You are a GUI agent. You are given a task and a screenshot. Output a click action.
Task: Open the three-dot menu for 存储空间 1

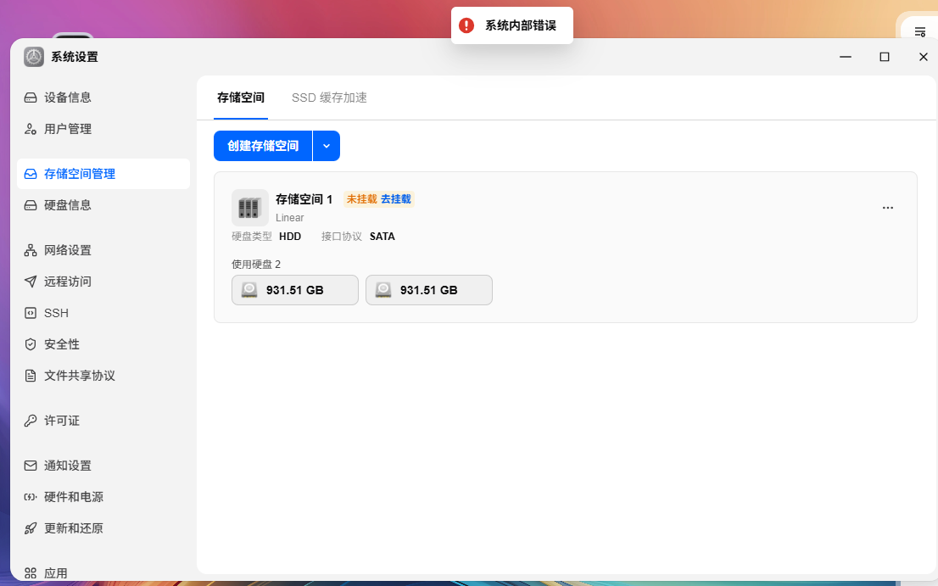888,208
